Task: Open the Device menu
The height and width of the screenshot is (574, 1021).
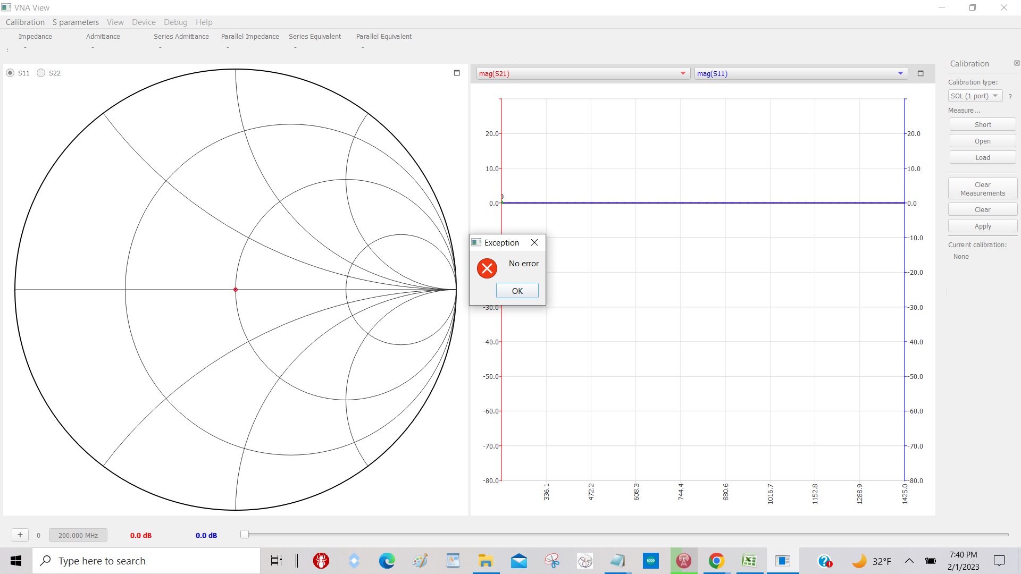Action: click(144, 22)
